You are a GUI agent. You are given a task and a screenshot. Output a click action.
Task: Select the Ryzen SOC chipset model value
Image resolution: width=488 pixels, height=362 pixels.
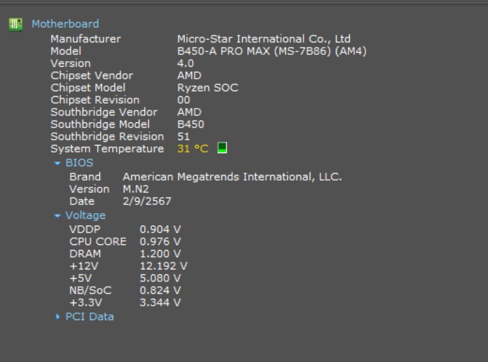[207, 88]
